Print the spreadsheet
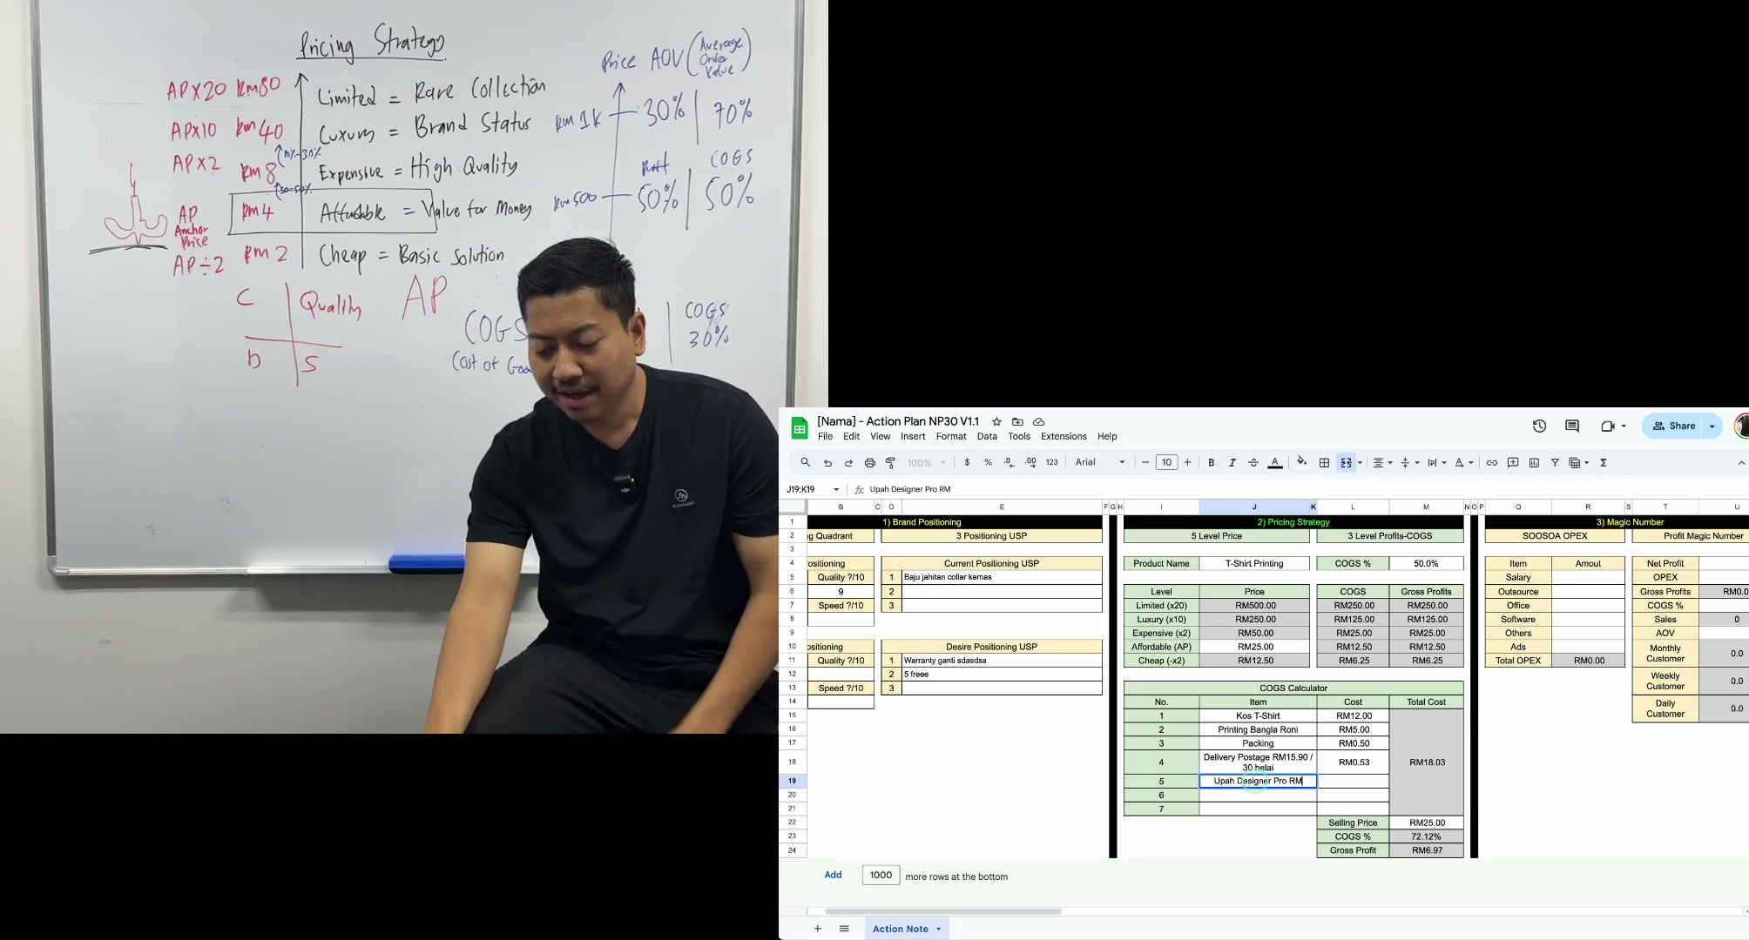 coord(869,463)
